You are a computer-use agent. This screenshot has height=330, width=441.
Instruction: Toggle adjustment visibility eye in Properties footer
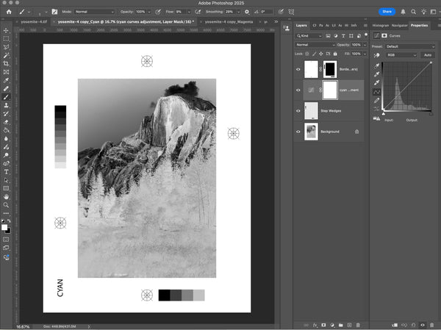click(x=423, y=325)
